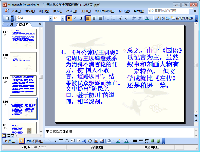This screenshot has height=152, width=200.
Task: Click the help question input box
Action: coord(169,11)
